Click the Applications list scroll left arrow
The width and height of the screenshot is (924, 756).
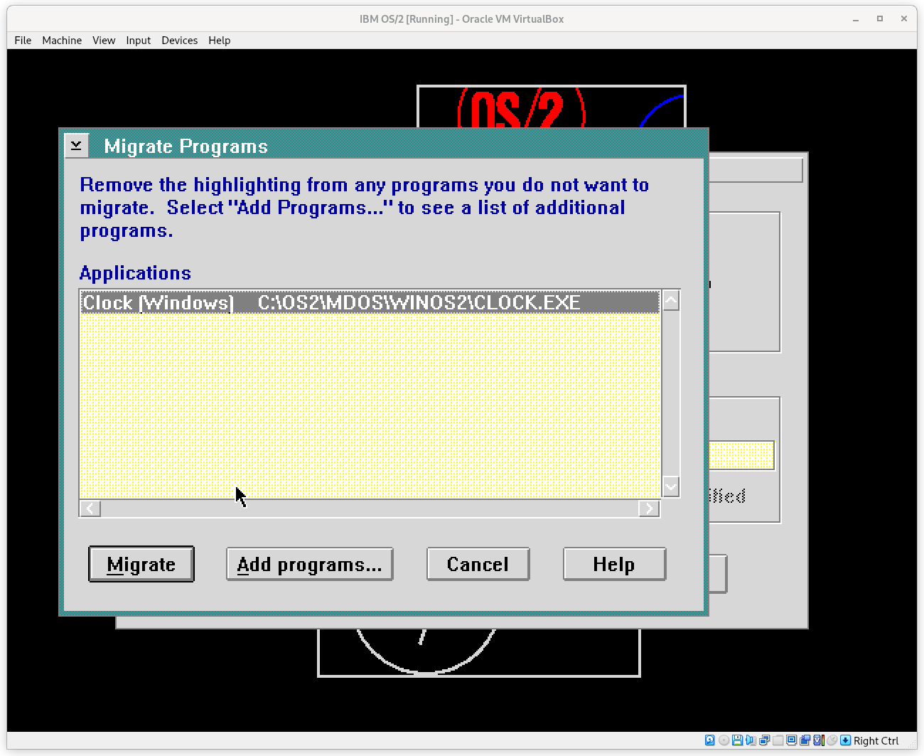click(90, 509)
